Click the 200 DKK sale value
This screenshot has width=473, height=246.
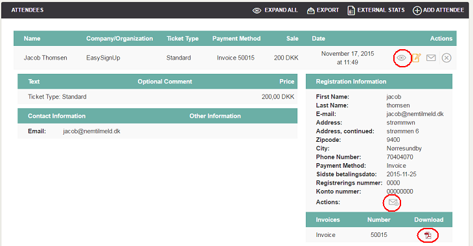[x=286, y=58]
